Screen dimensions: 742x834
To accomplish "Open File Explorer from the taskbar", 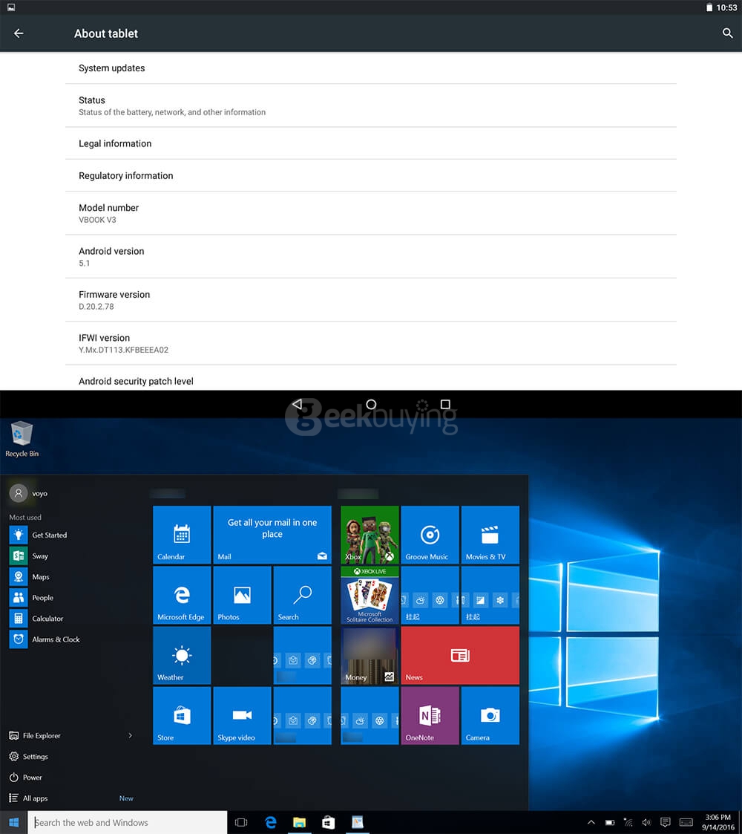I will [x=299, y=822].
